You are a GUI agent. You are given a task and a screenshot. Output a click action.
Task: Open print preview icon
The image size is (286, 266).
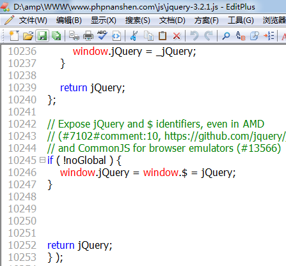(74, 36)
